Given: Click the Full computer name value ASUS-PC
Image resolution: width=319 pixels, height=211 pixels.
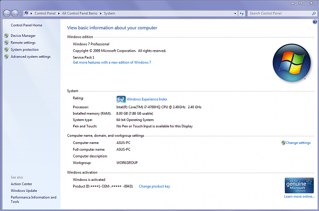Looking at the screenshot, I should (123, 149).
